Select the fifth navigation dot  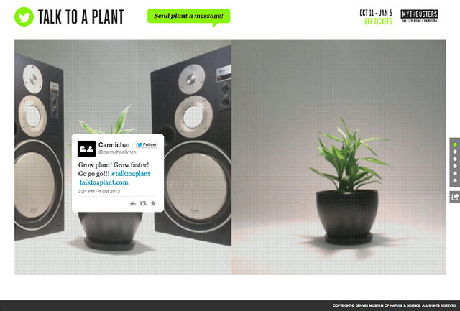(455, 173)
